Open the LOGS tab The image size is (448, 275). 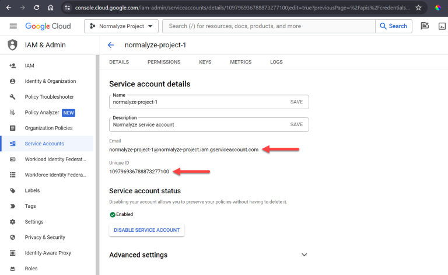pos(276,62)
